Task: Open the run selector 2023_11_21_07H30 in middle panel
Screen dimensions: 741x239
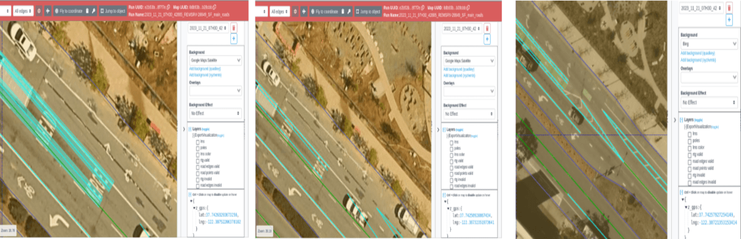Action: [462, 28]
